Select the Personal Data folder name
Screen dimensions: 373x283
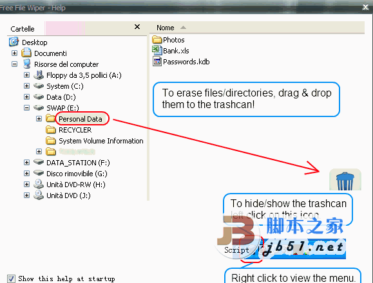[x=81, y=119]
